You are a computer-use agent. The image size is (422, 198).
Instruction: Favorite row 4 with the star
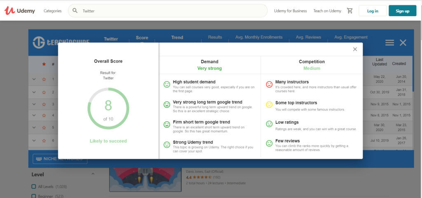44,115
